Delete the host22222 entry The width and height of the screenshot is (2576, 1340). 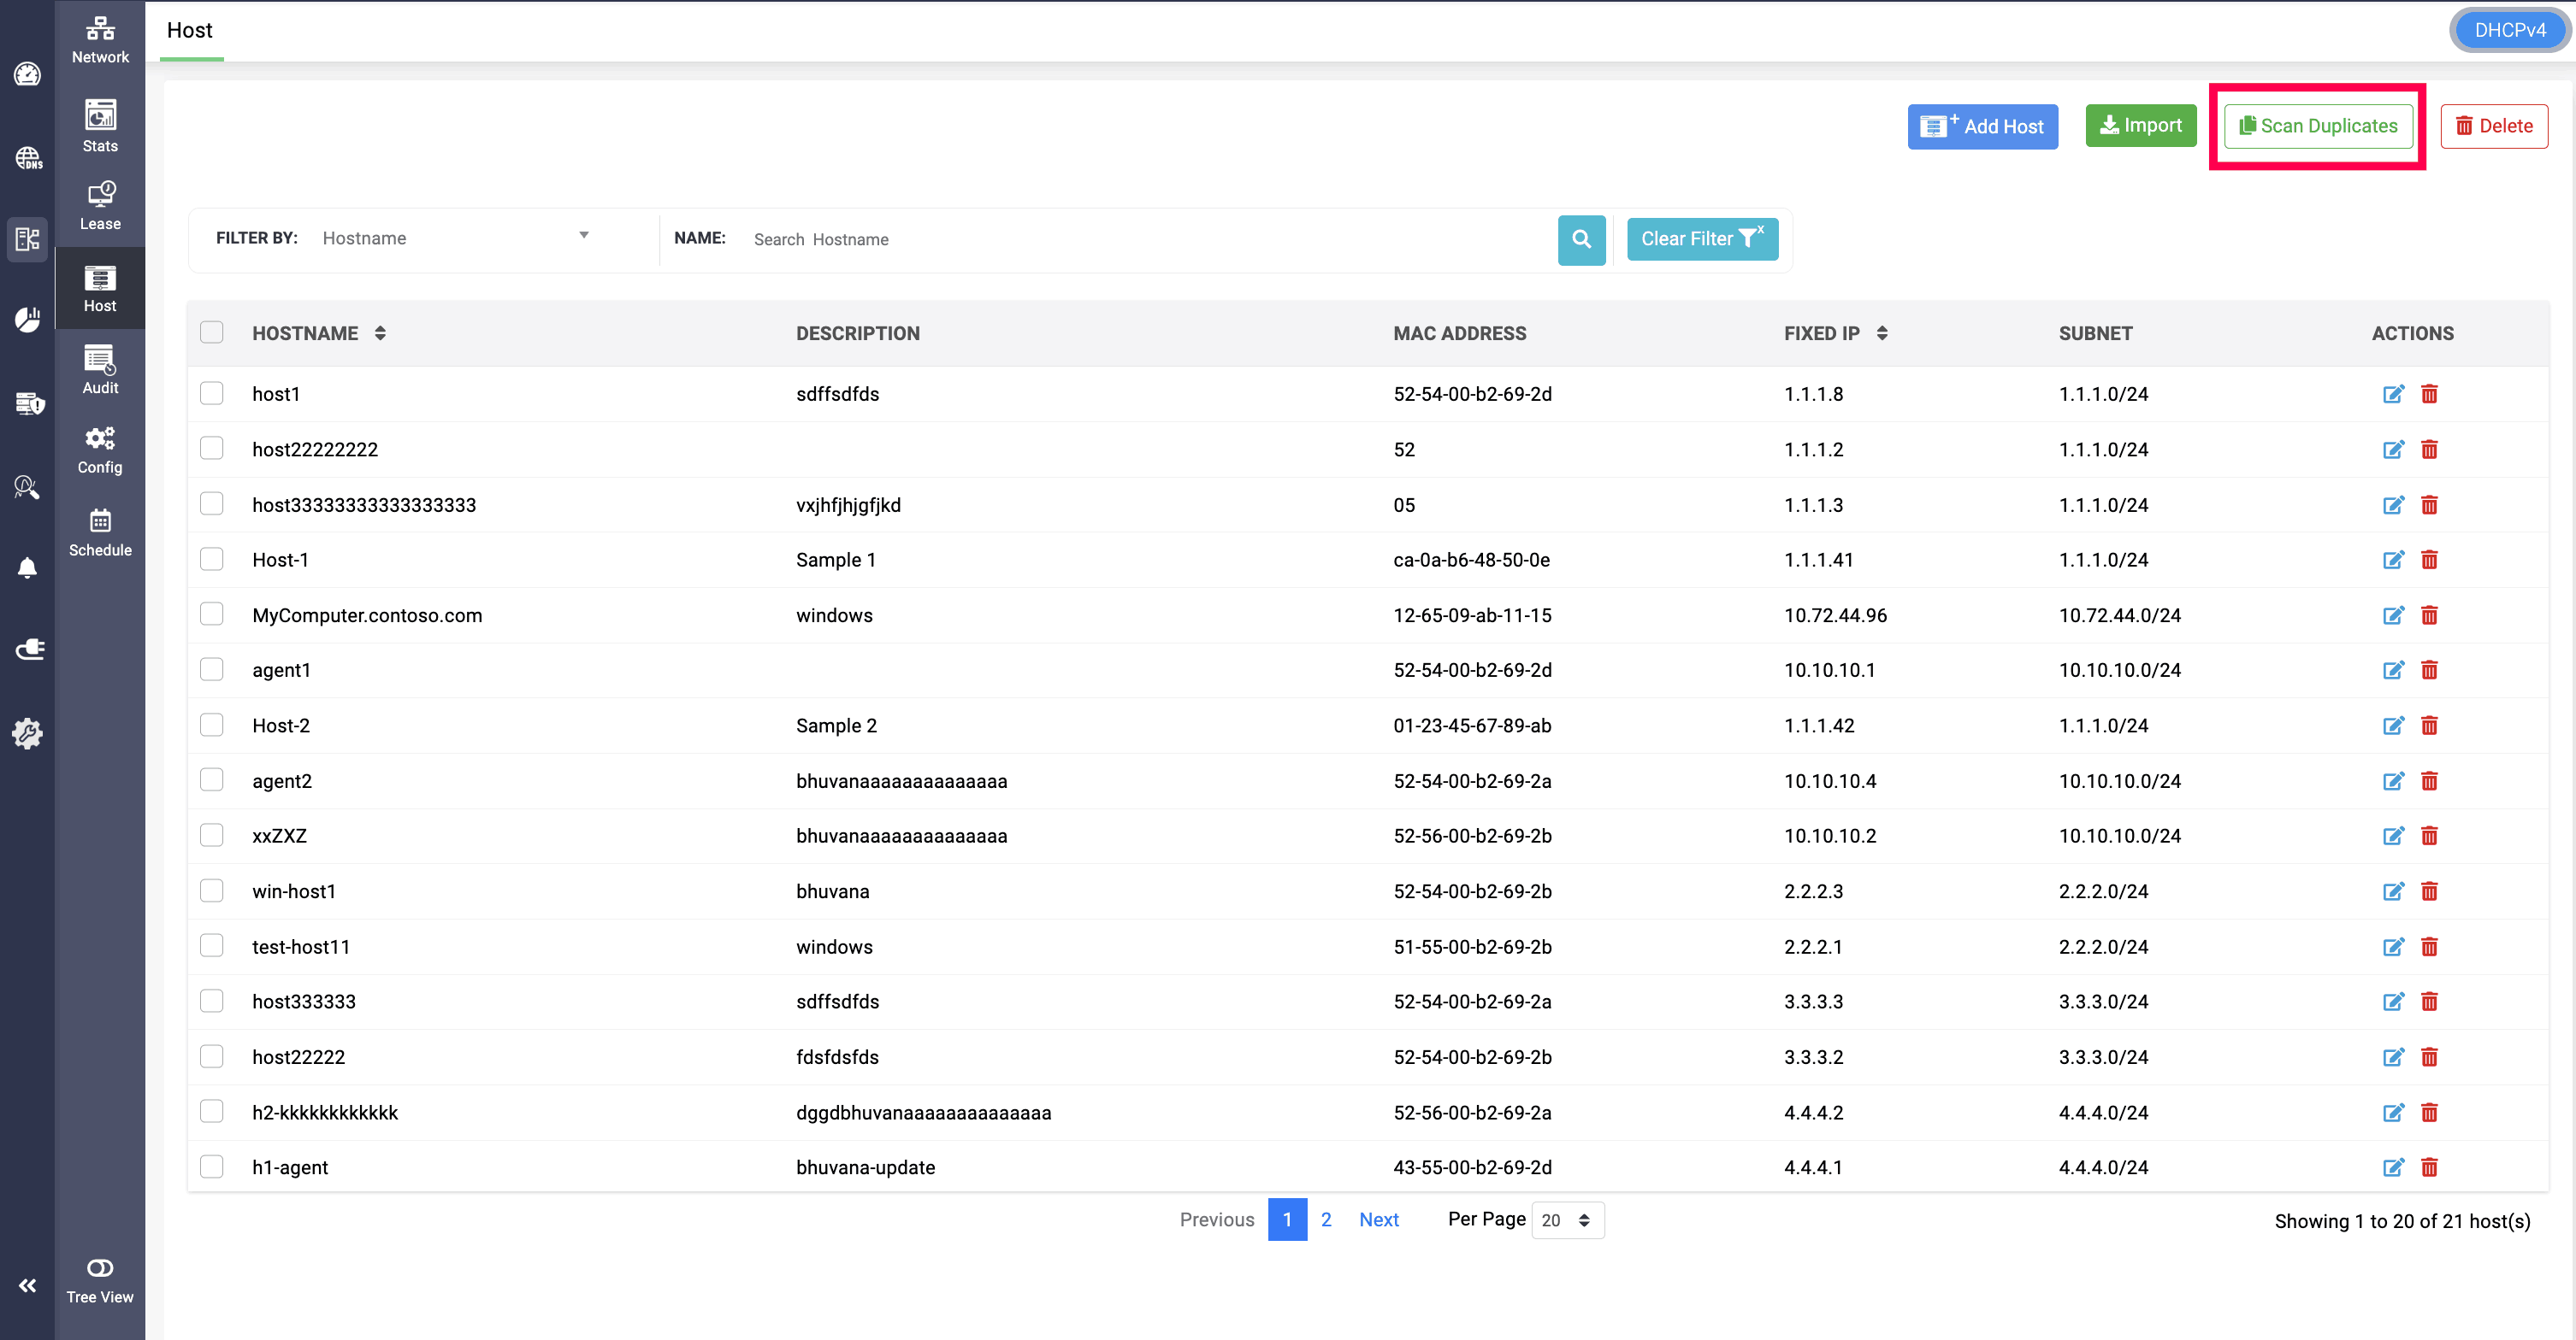point(2429,1057)
